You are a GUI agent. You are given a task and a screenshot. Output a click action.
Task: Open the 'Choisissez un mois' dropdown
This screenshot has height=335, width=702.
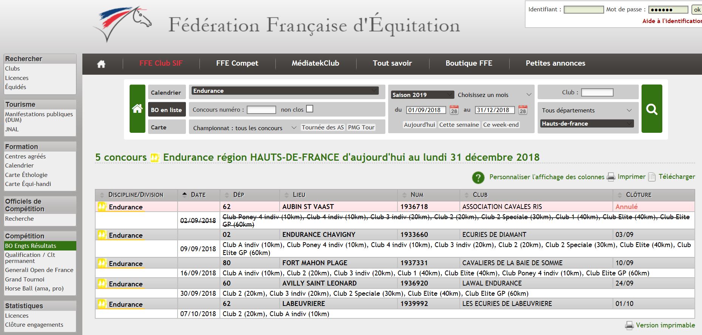(x=495, y=95)
